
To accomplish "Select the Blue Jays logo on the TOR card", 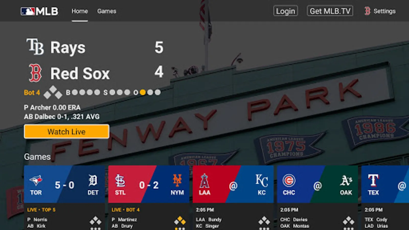I will pos(36,180).
